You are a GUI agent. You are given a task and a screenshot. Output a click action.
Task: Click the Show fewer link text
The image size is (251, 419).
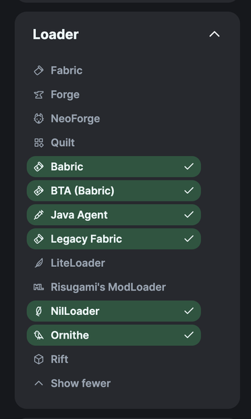point(80,383)
